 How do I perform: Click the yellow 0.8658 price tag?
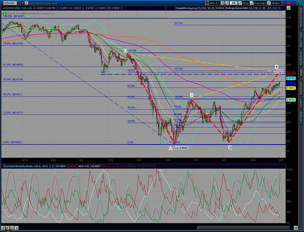291,88
